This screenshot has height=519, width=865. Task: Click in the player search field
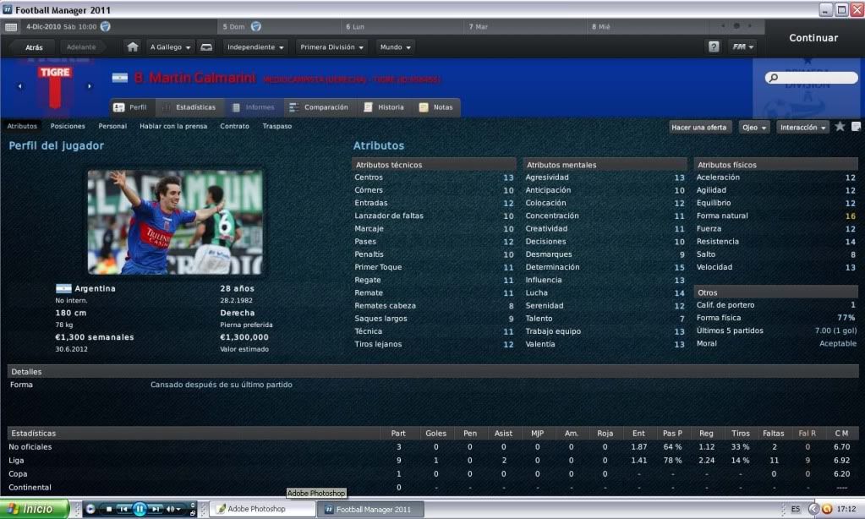pos(812,78)
